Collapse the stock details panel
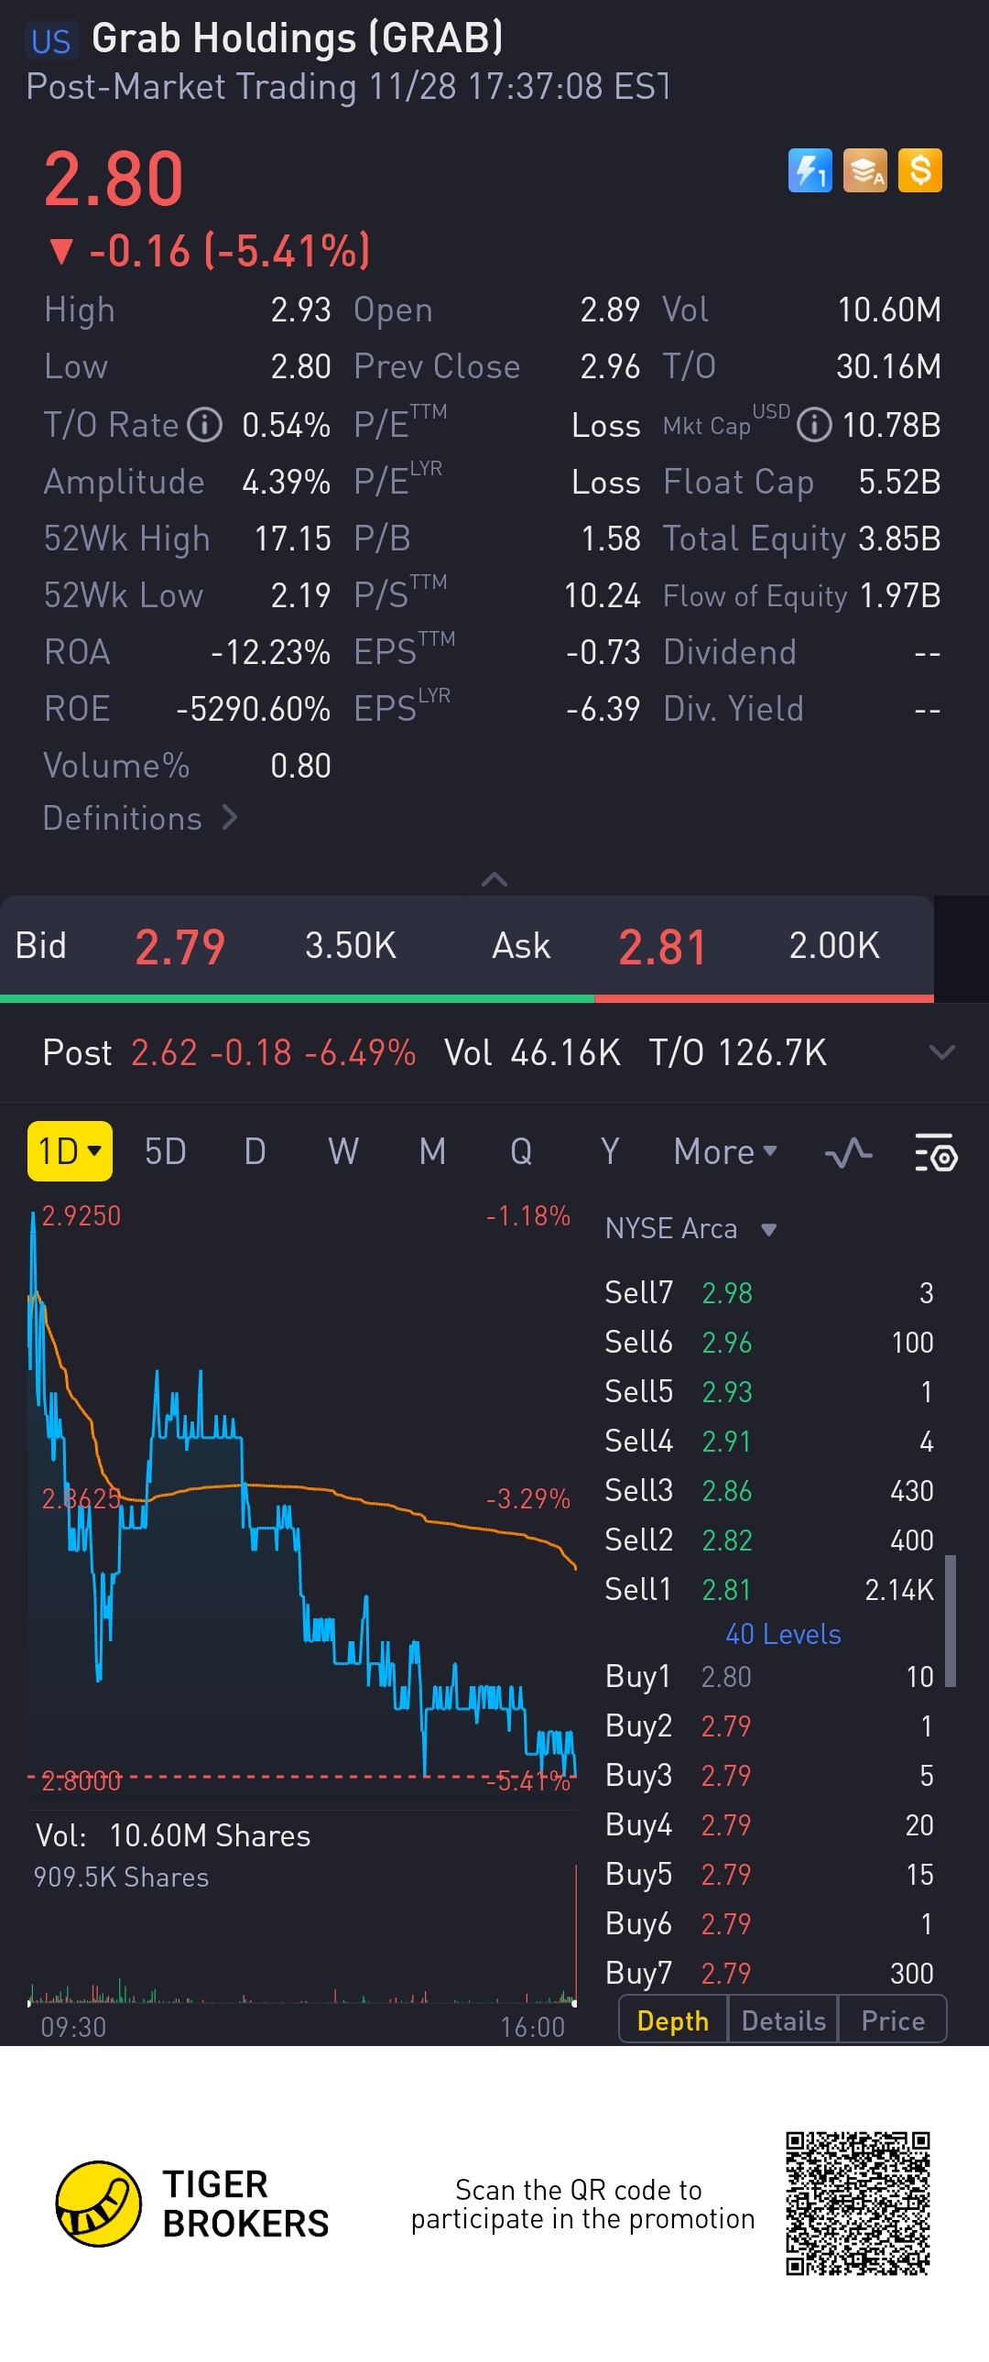989x2362 pixels. (494, 879)
